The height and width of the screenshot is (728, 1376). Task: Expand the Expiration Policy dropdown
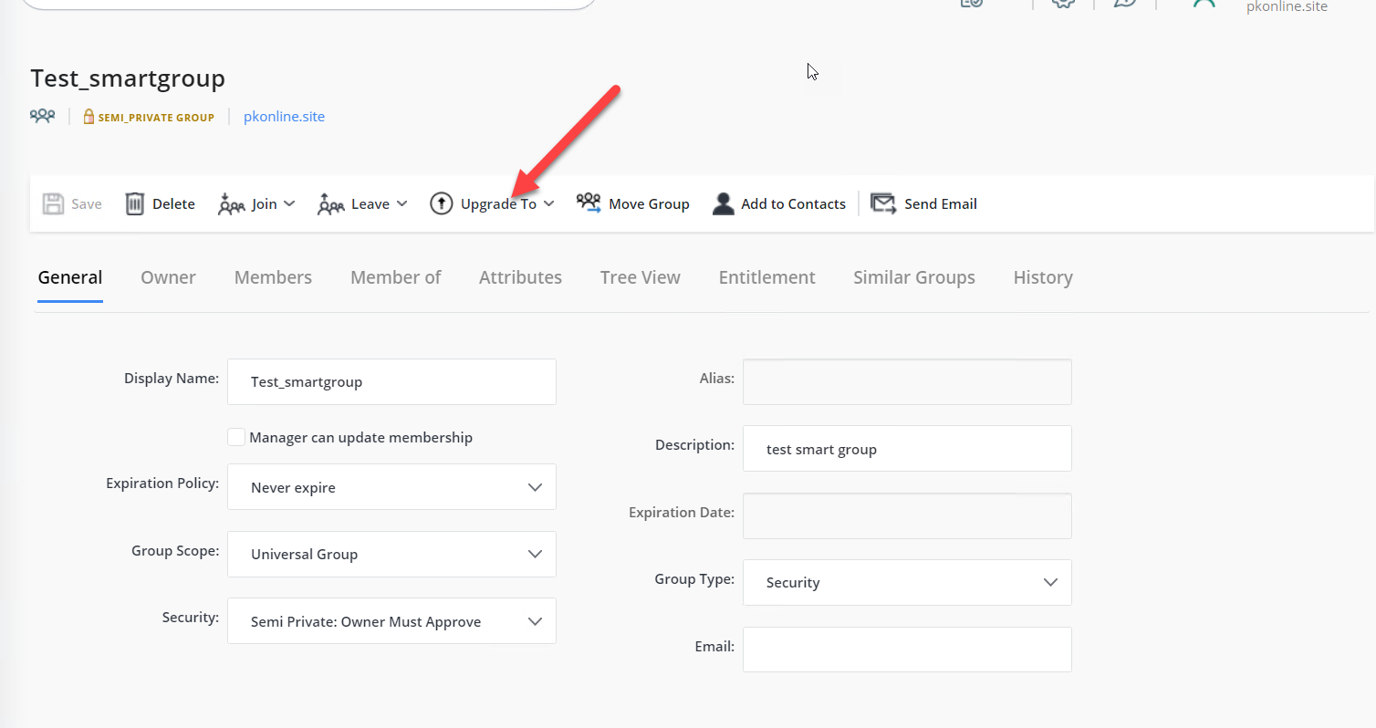point(536,486)
